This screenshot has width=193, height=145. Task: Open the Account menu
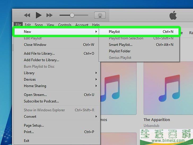[82, 25]
